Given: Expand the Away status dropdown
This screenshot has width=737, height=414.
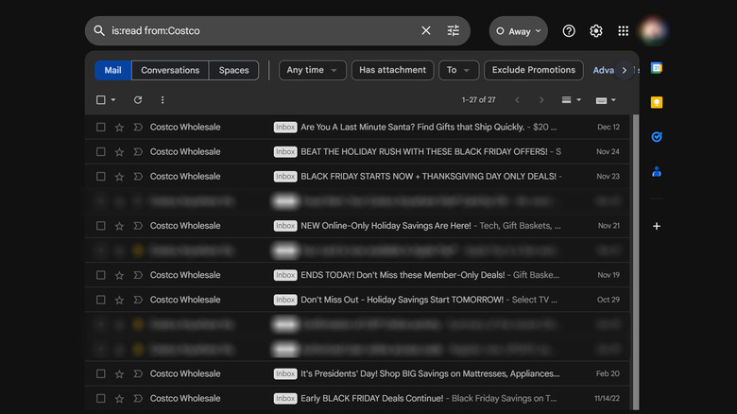Looking at the screenshot, I should [519, 31].
